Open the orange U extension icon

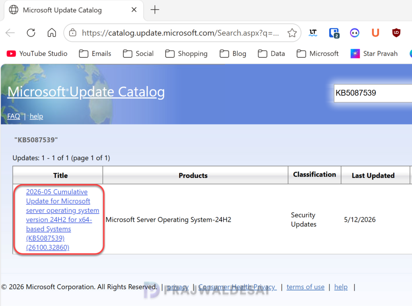375,33
